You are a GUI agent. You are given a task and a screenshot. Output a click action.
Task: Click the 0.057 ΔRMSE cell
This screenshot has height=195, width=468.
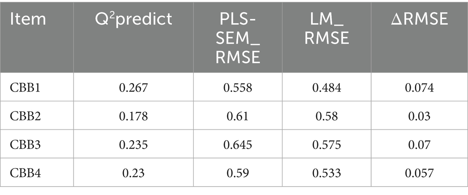coord(420,173)
